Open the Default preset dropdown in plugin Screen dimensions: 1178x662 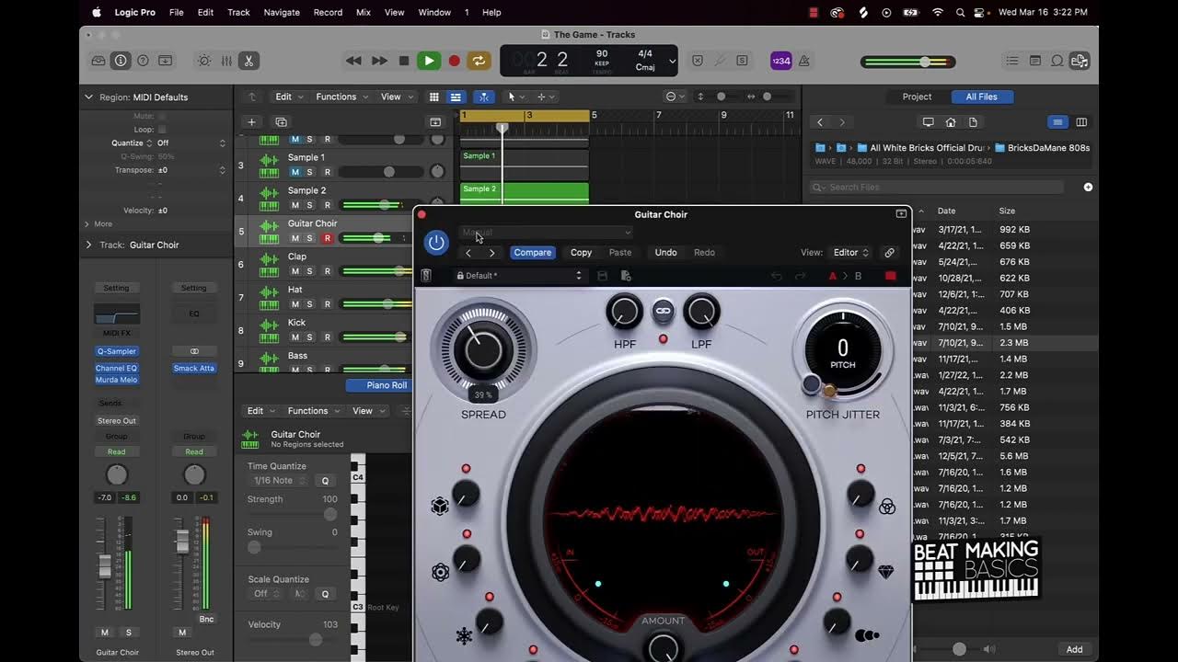coord(521,276)
